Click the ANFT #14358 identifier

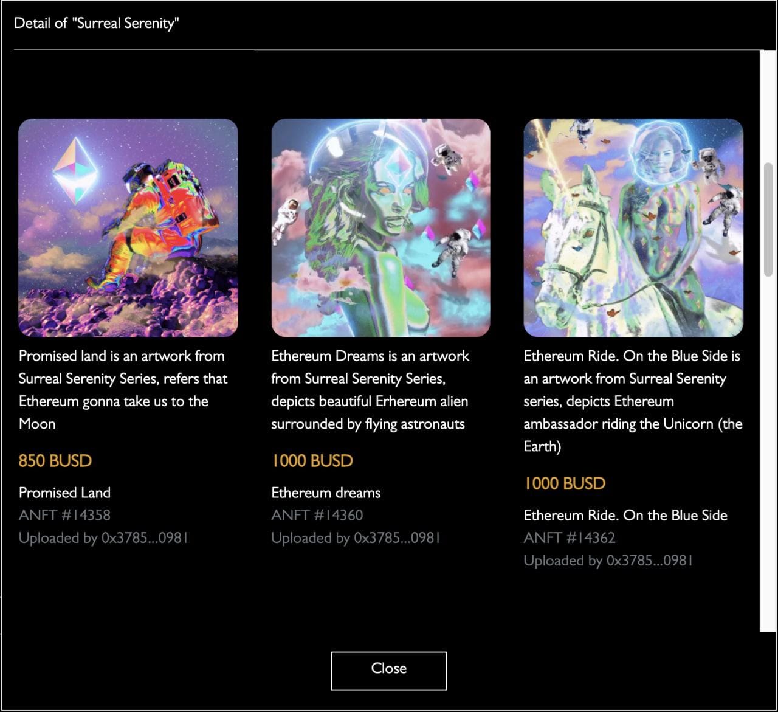pos(65,515)
